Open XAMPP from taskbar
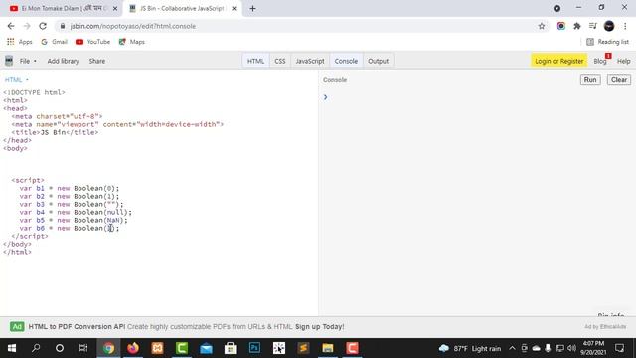Screen dimensions: 636x358 tap(157, 348)
